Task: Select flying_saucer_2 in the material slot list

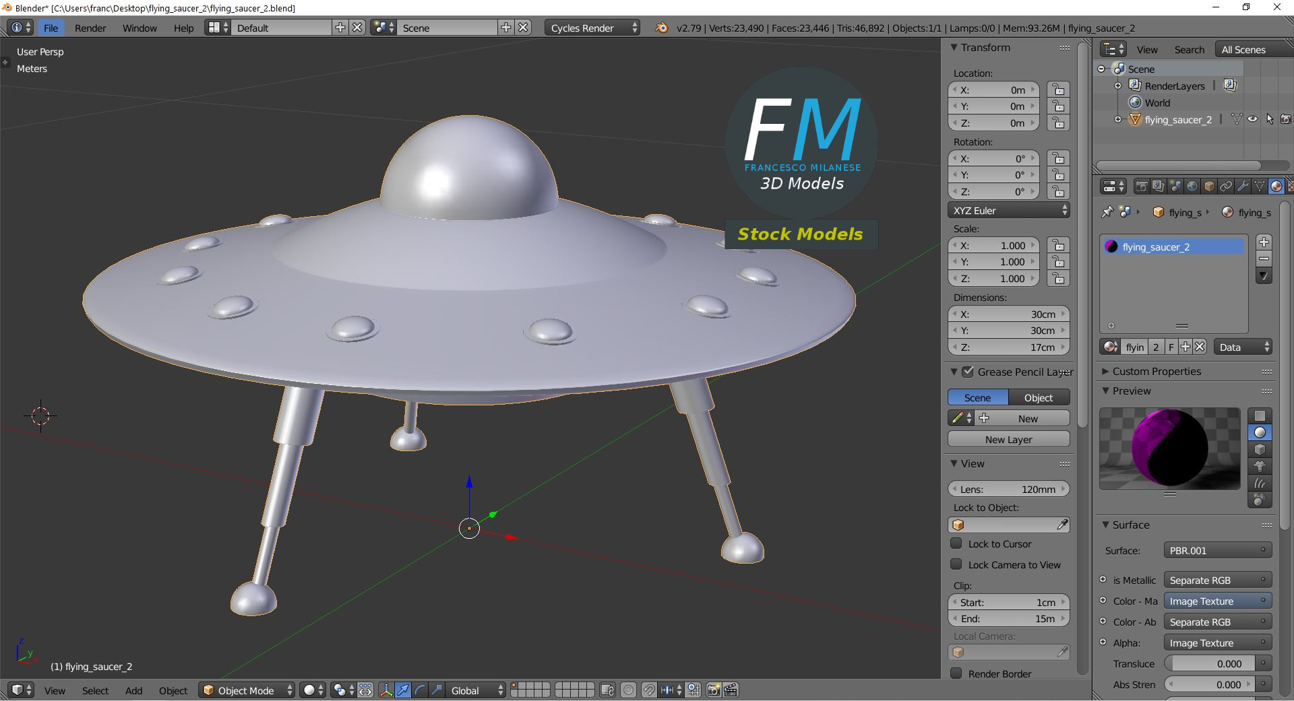Action: click(x=1173, y=246)
